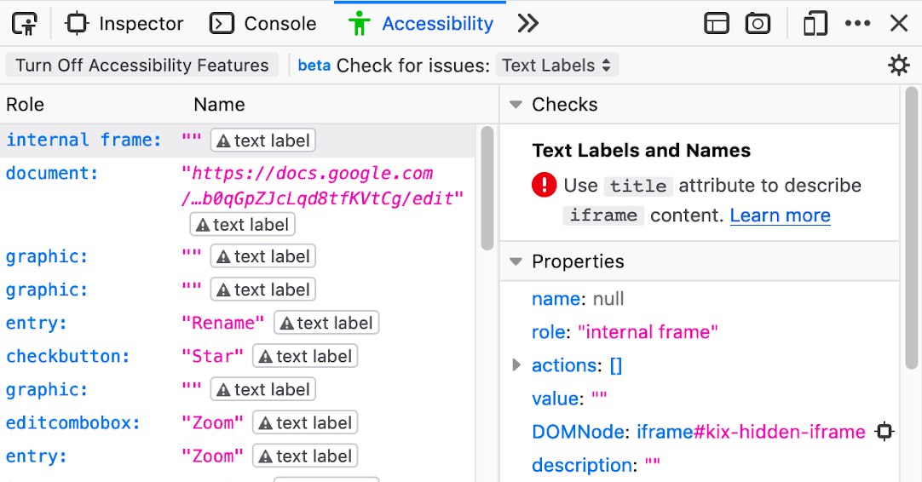
Task: Open the Text Labels issues dropdown
Action: click(x=556, y=66)
